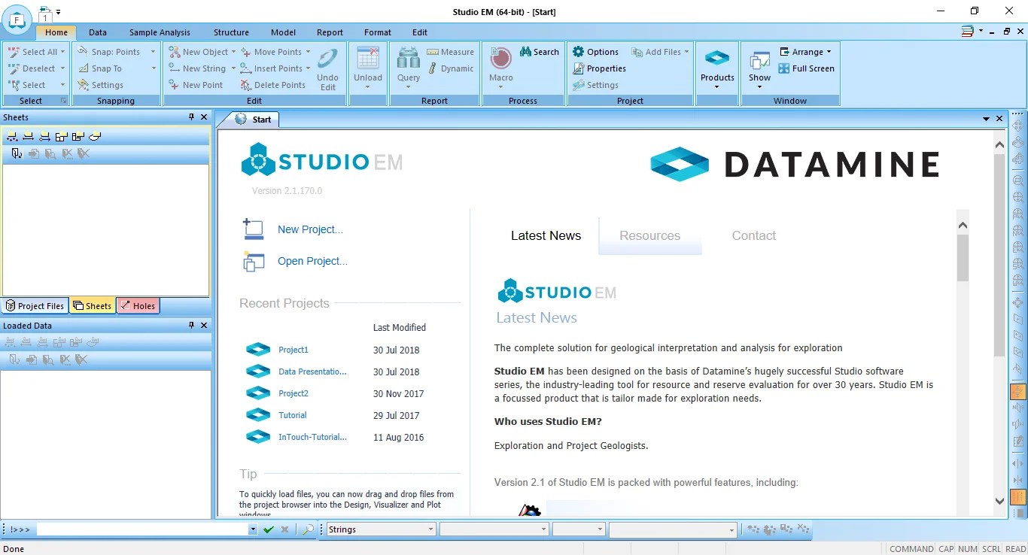The height and width of the screenshot is (555, 1028).
Task: Click the Deselect tool icon
Action: (x=14, y=68)
